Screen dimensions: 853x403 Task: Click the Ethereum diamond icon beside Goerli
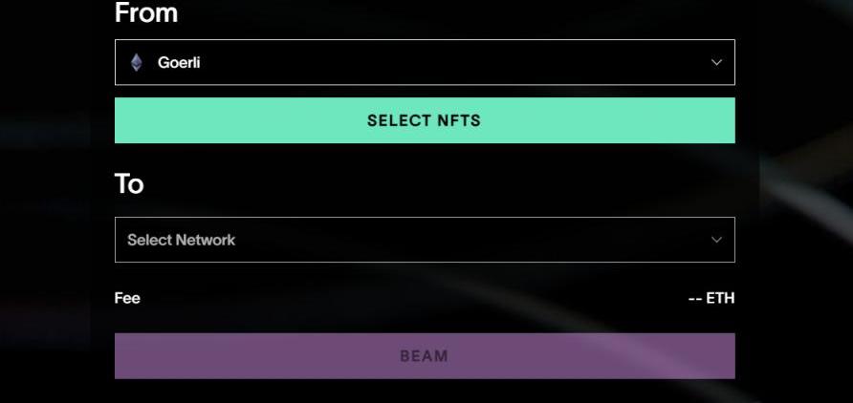coord(136,62)
